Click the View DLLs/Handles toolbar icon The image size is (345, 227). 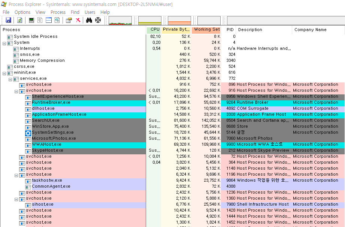pos(57,20)
